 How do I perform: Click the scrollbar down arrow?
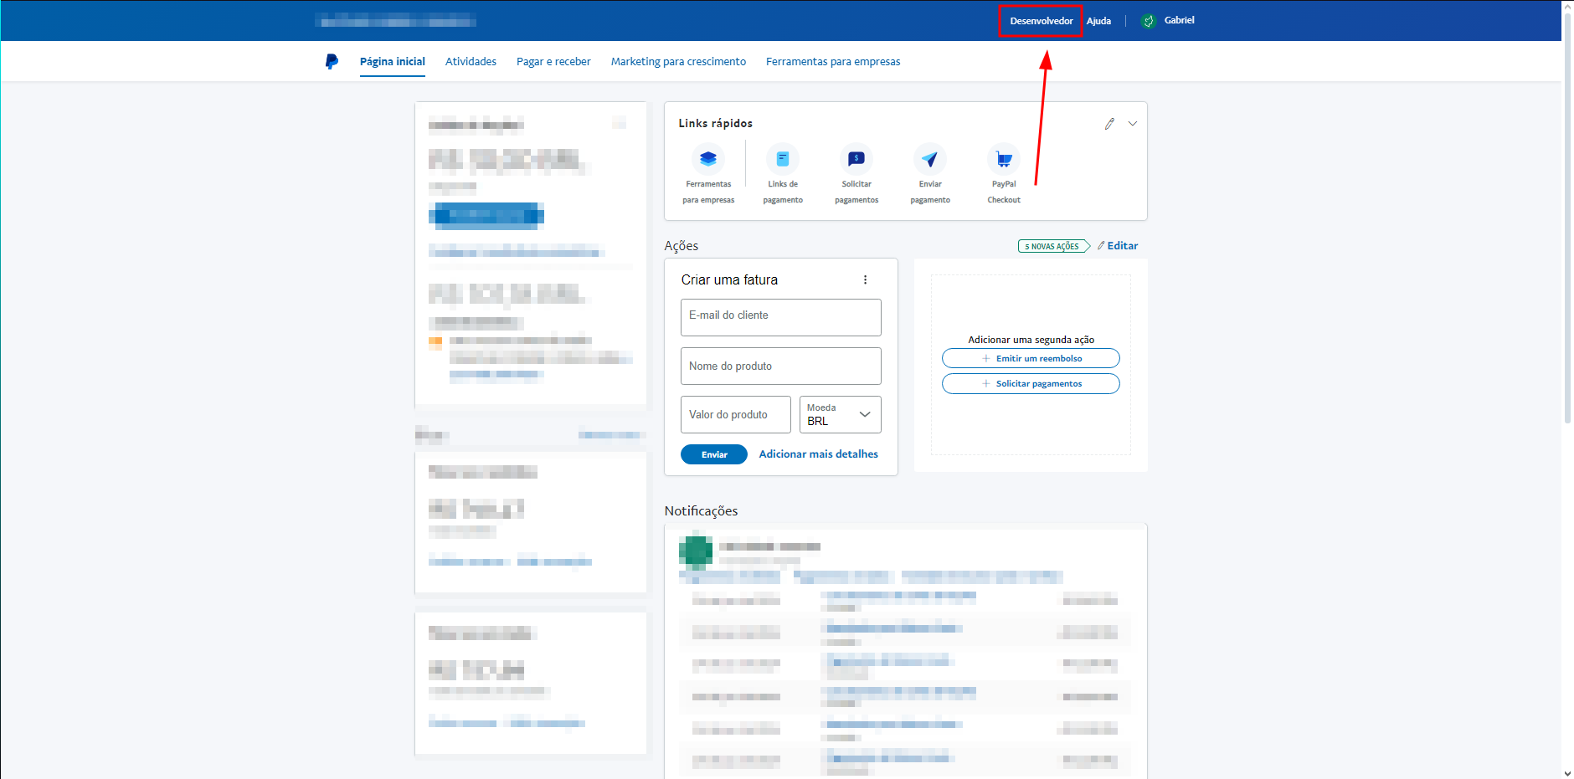pyautogui.click(x=1567, y=773)
